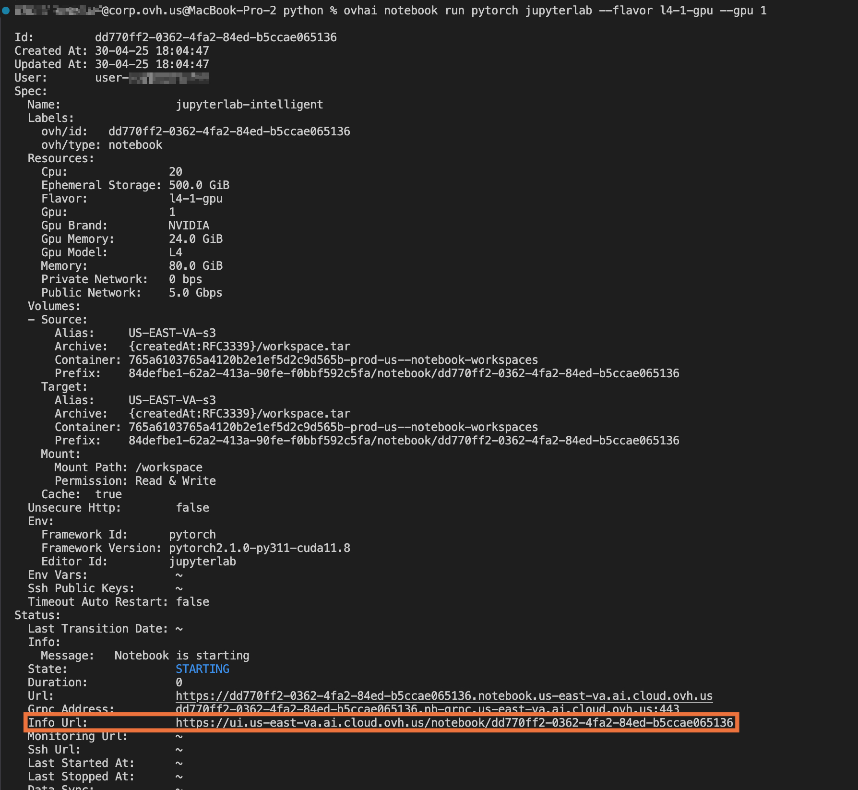
Task: Click the Editor Id value jupyterlab
Action: click(x=203, y=562)
